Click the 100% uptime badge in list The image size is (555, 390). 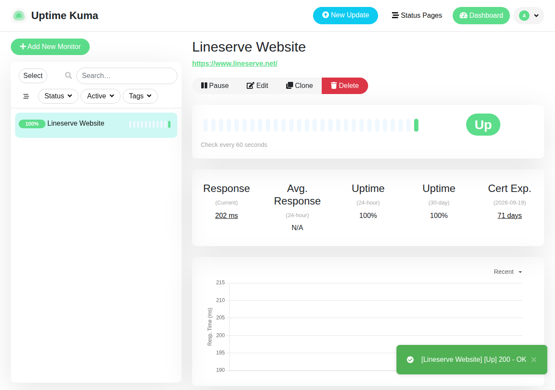[32, 124]
